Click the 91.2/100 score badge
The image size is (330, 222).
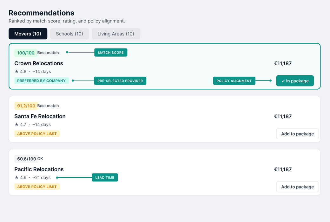[26, 106]
